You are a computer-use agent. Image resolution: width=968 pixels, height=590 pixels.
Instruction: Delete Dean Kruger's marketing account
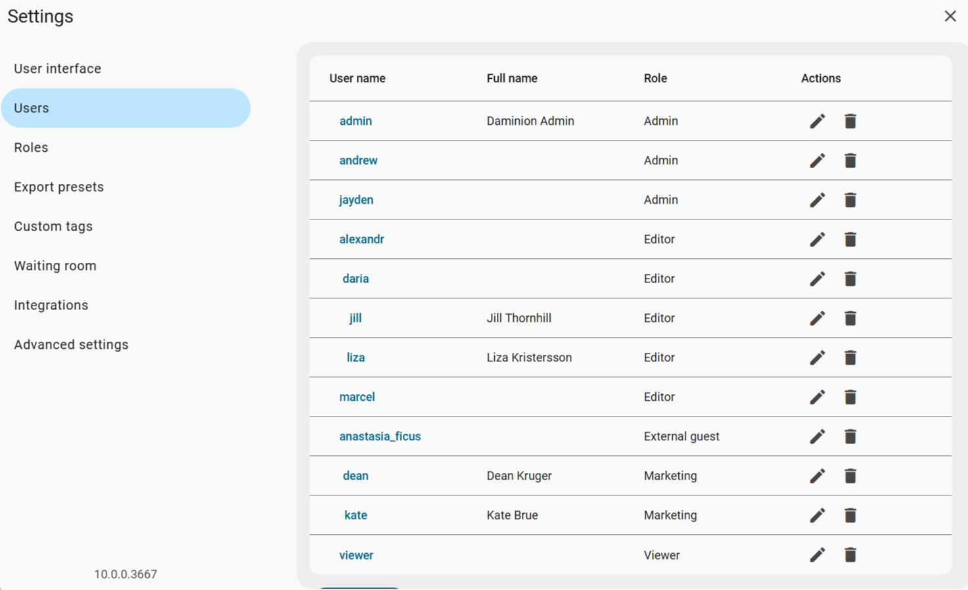tap(850, 476)
